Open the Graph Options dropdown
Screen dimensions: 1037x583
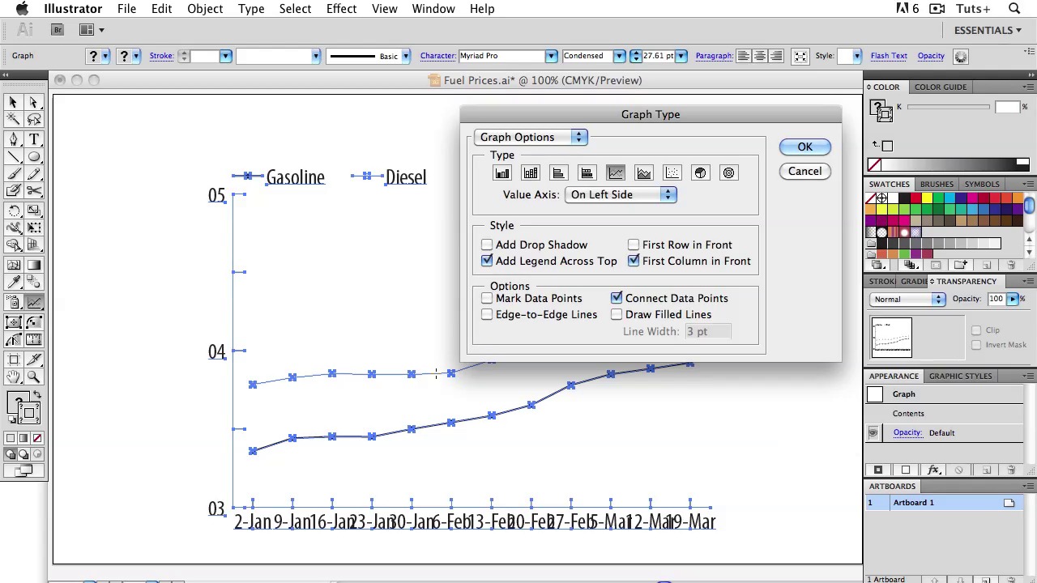tap(531, 137)
